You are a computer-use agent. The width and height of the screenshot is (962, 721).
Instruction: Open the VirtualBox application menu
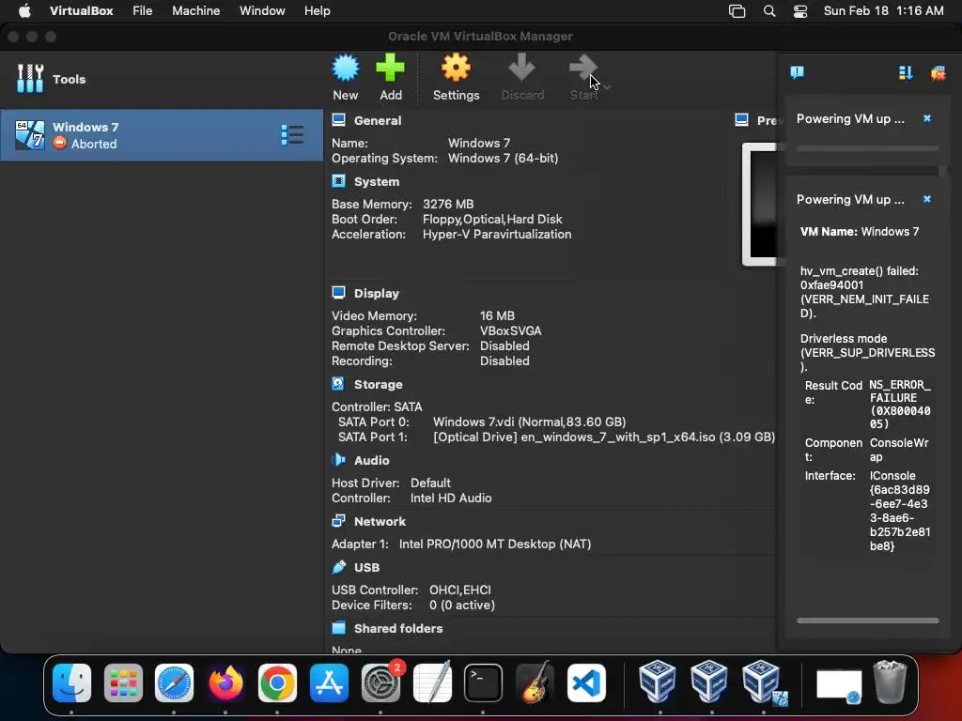(81, 11)
